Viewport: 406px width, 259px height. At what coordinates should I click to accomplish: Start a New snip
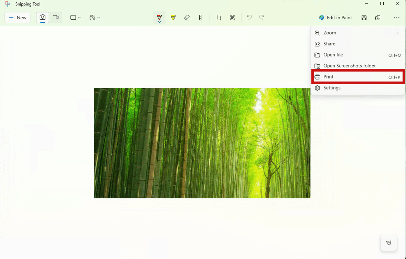coord(17,17)
